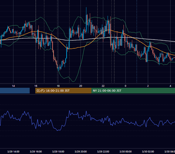
Task: Click the 3/29 18:00 date label
Action: (x=58, y=151)
